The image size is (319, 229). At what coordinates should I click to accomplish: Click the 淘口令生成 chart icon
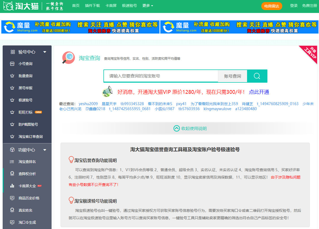[12, 222]
